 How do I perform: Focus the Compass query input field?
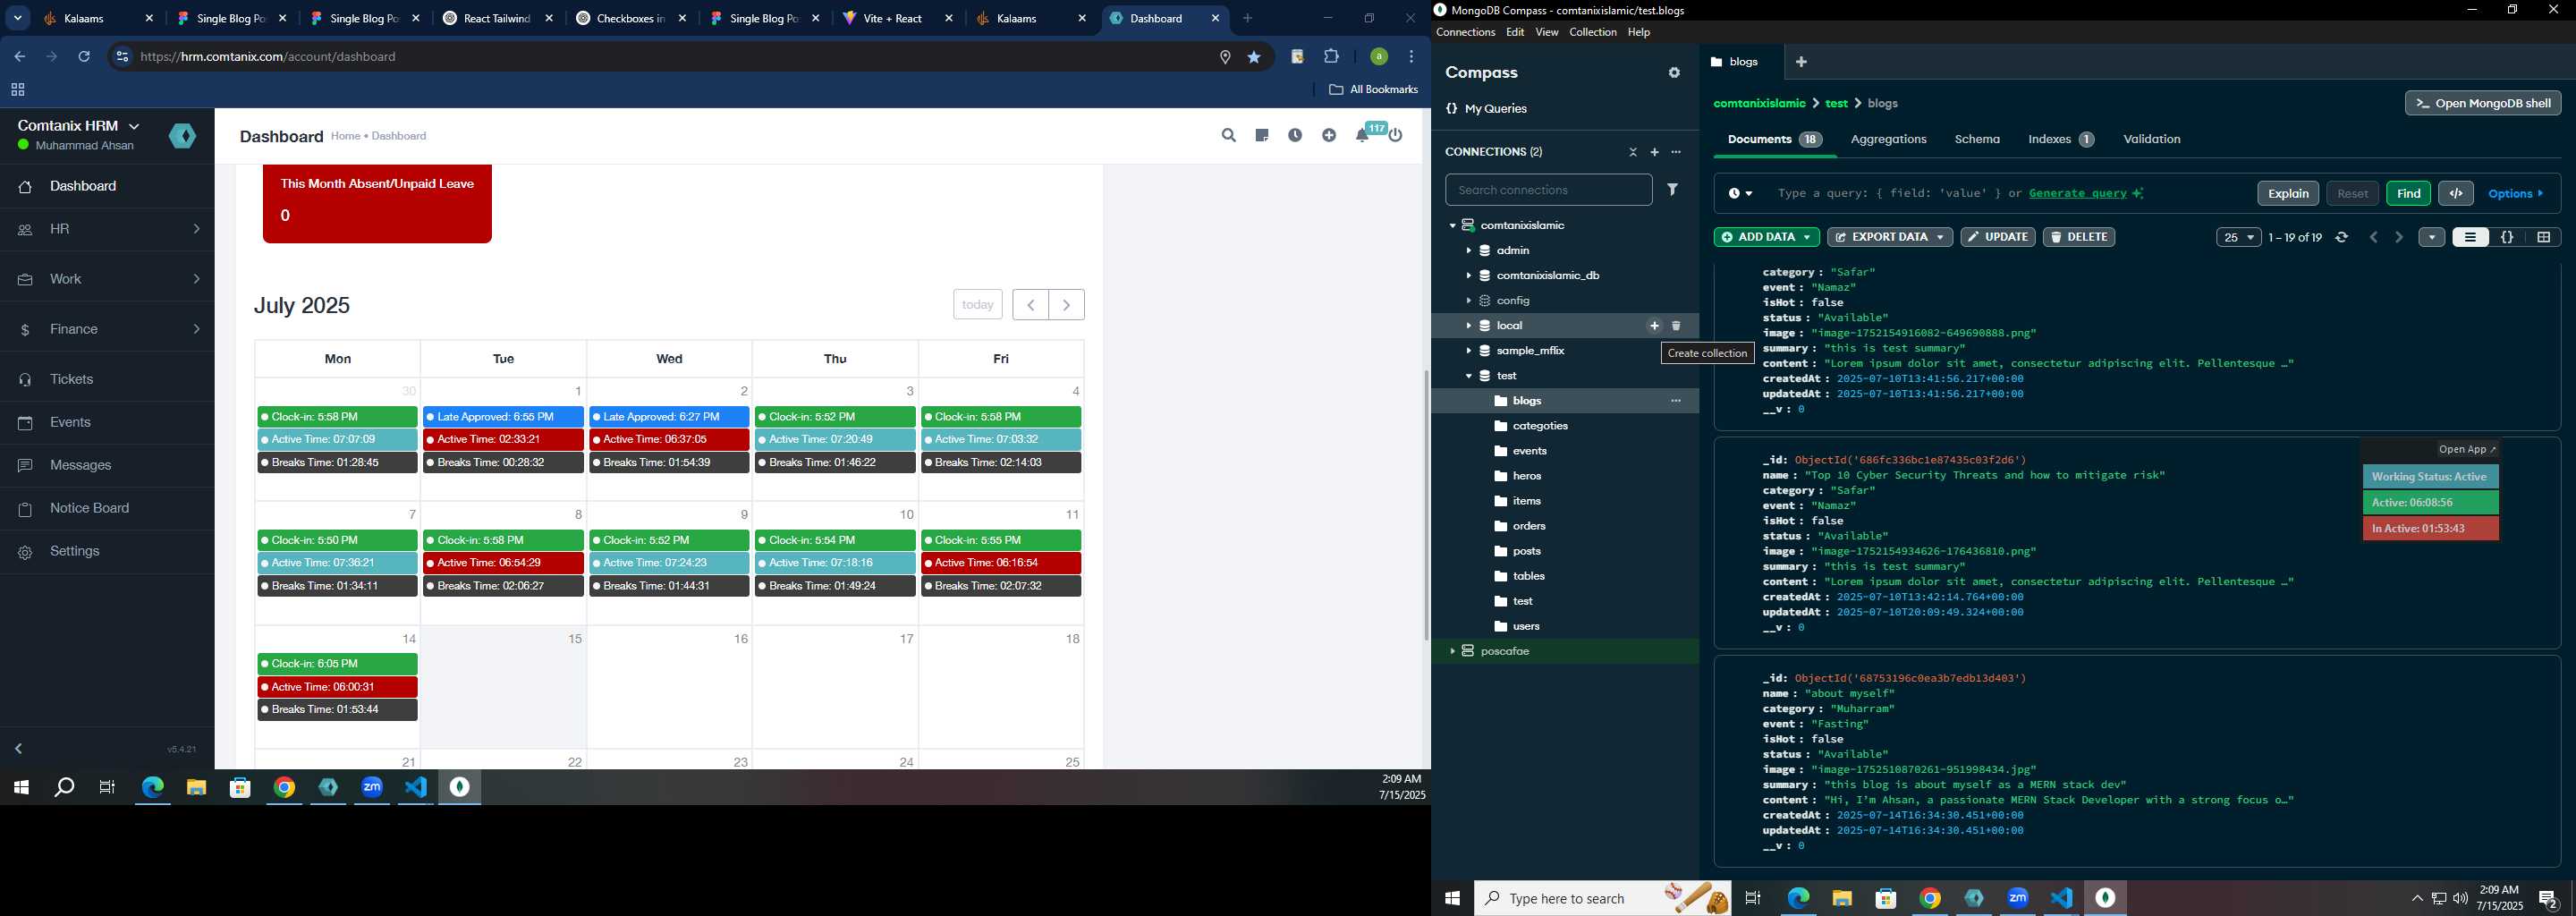coord(2008,194)
